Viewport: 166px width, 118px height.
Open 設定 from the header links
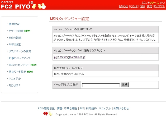tap(149, 6)
